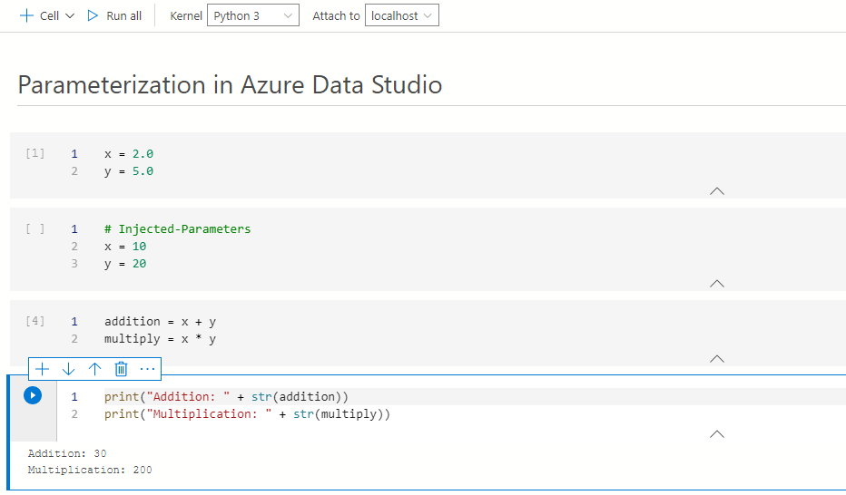Delete active cell with trash icon

click(121, 369)
